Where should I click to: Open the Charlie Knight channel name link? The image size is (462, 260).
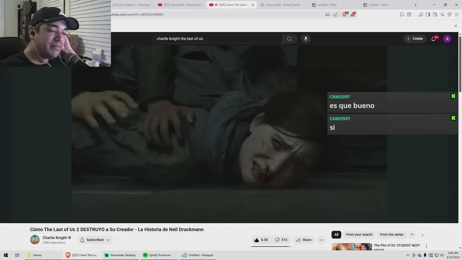(x=55, y=238)
